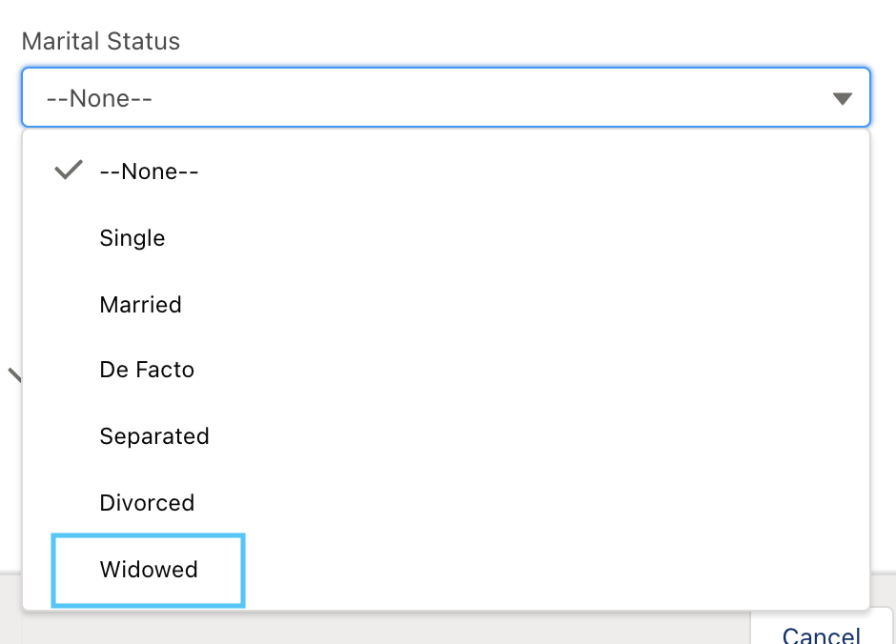The image size is (896, 644).
Task: Pick De Facto from the list
Action: [x=147, y=370]
